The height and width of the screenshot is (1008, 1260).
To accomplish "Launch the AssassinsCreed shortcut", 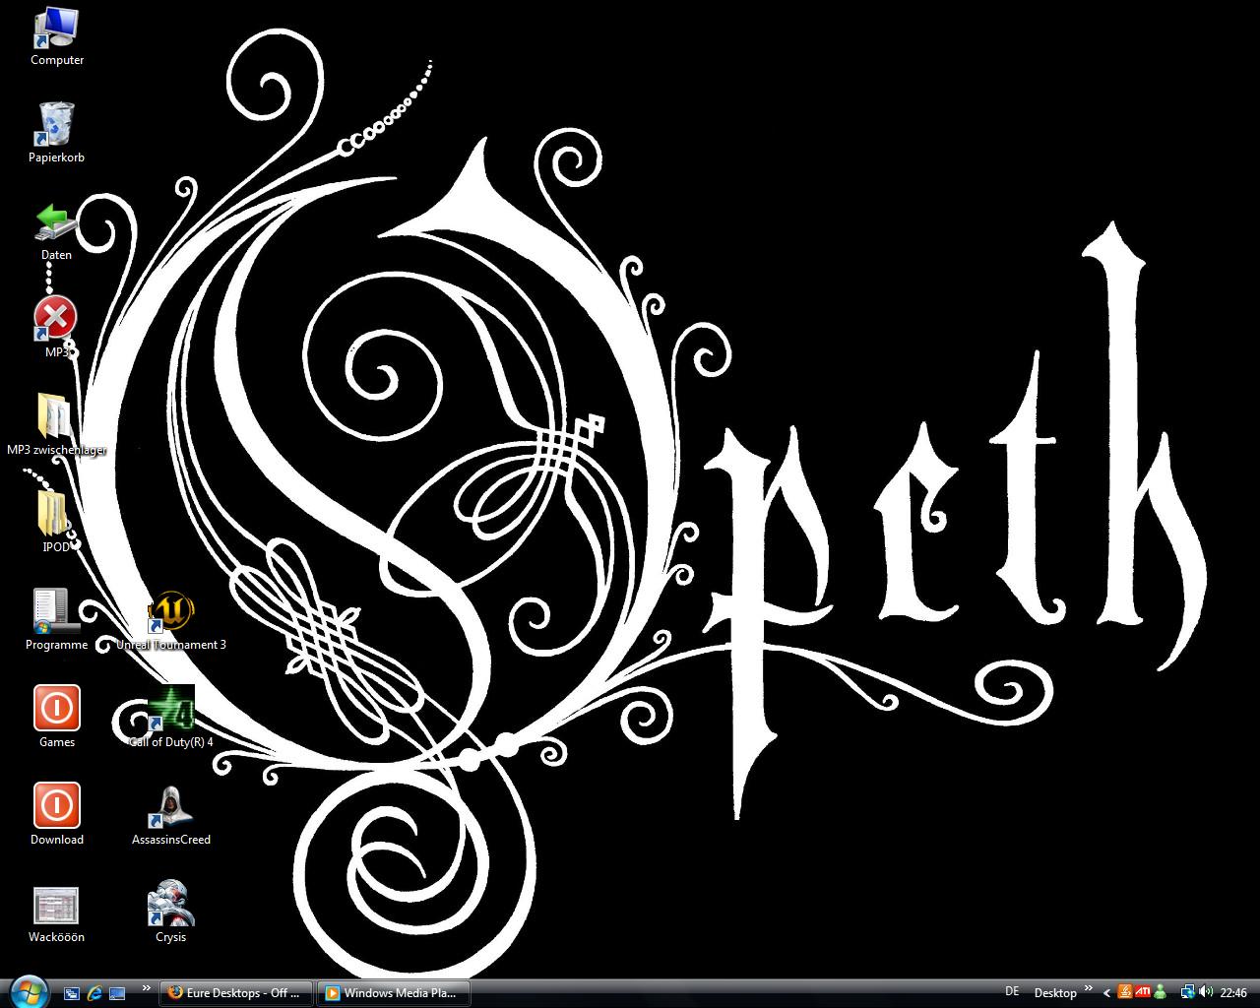I will point(171,814).
